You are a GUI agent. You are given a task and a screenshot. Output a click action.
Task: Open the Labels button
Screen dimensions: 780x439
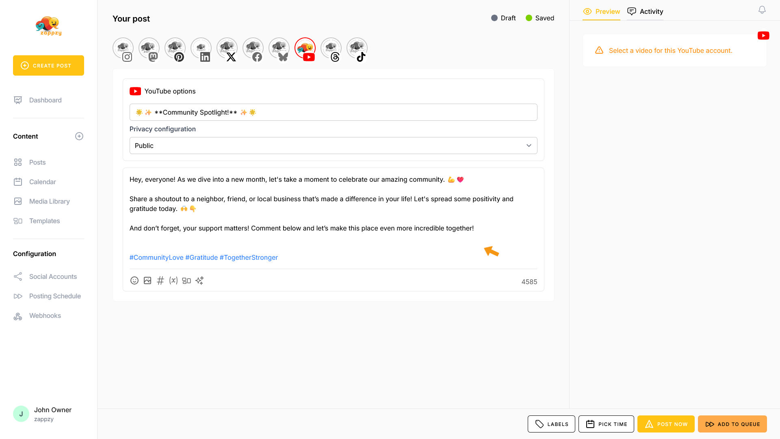click(x=551, y=424)
